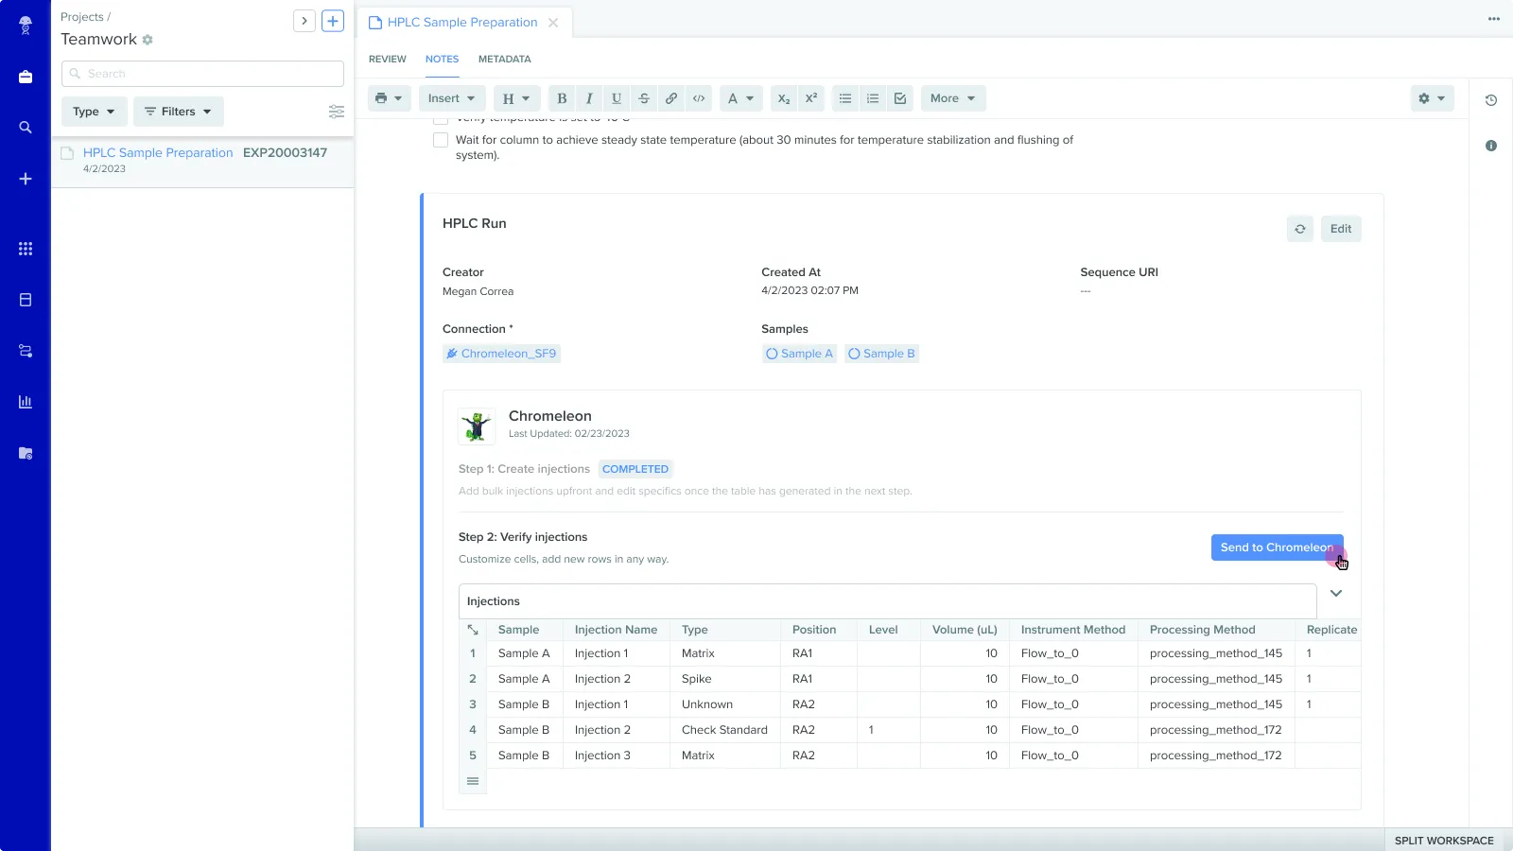Open the Sample B chip
This screenshot has width=1513, height=851.
(881, 354)
